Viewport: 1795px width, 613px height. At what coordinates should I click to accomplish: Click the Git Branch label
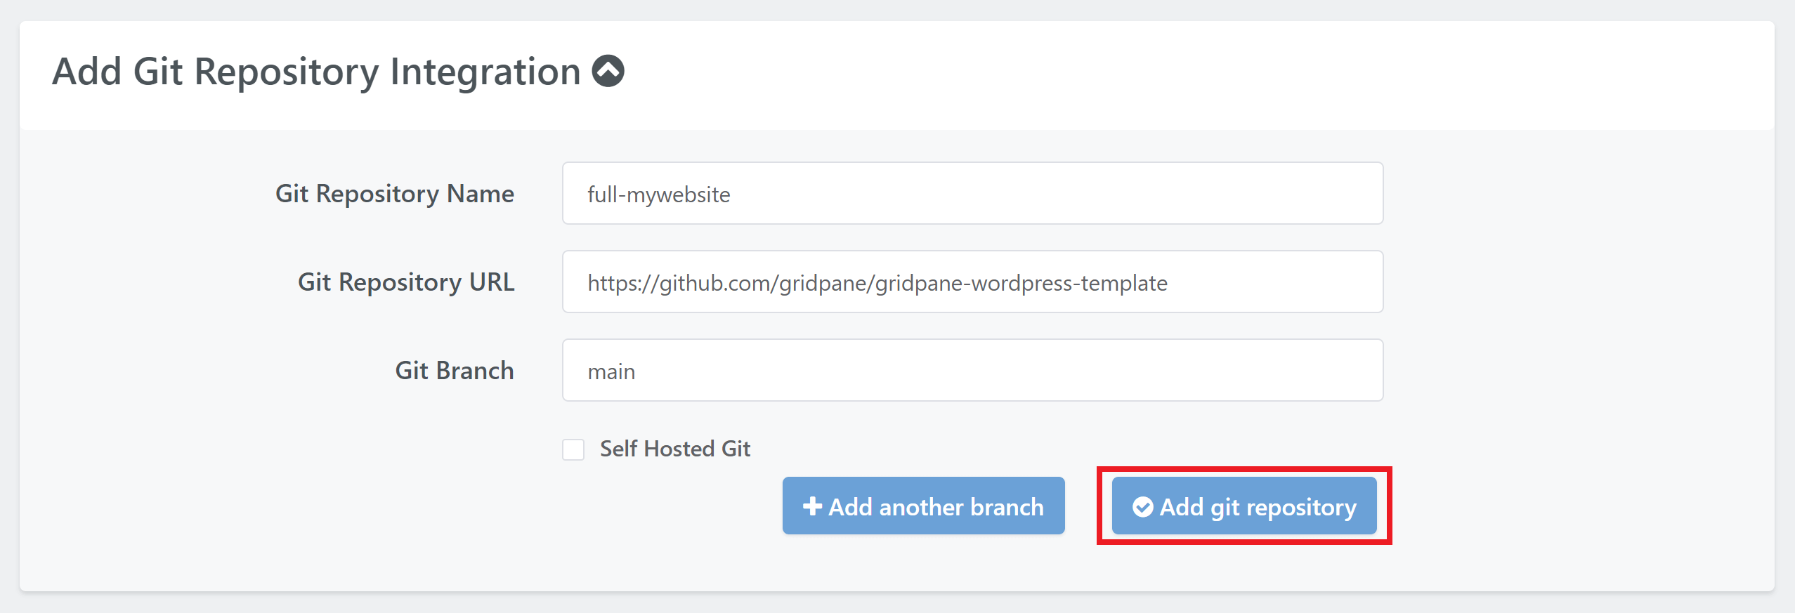(454, 371)
